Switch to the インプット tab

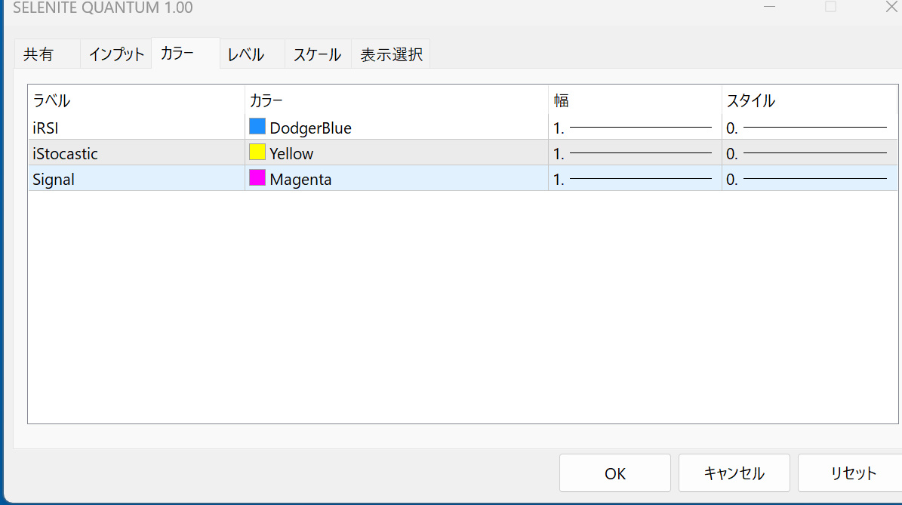coord(116,54)
